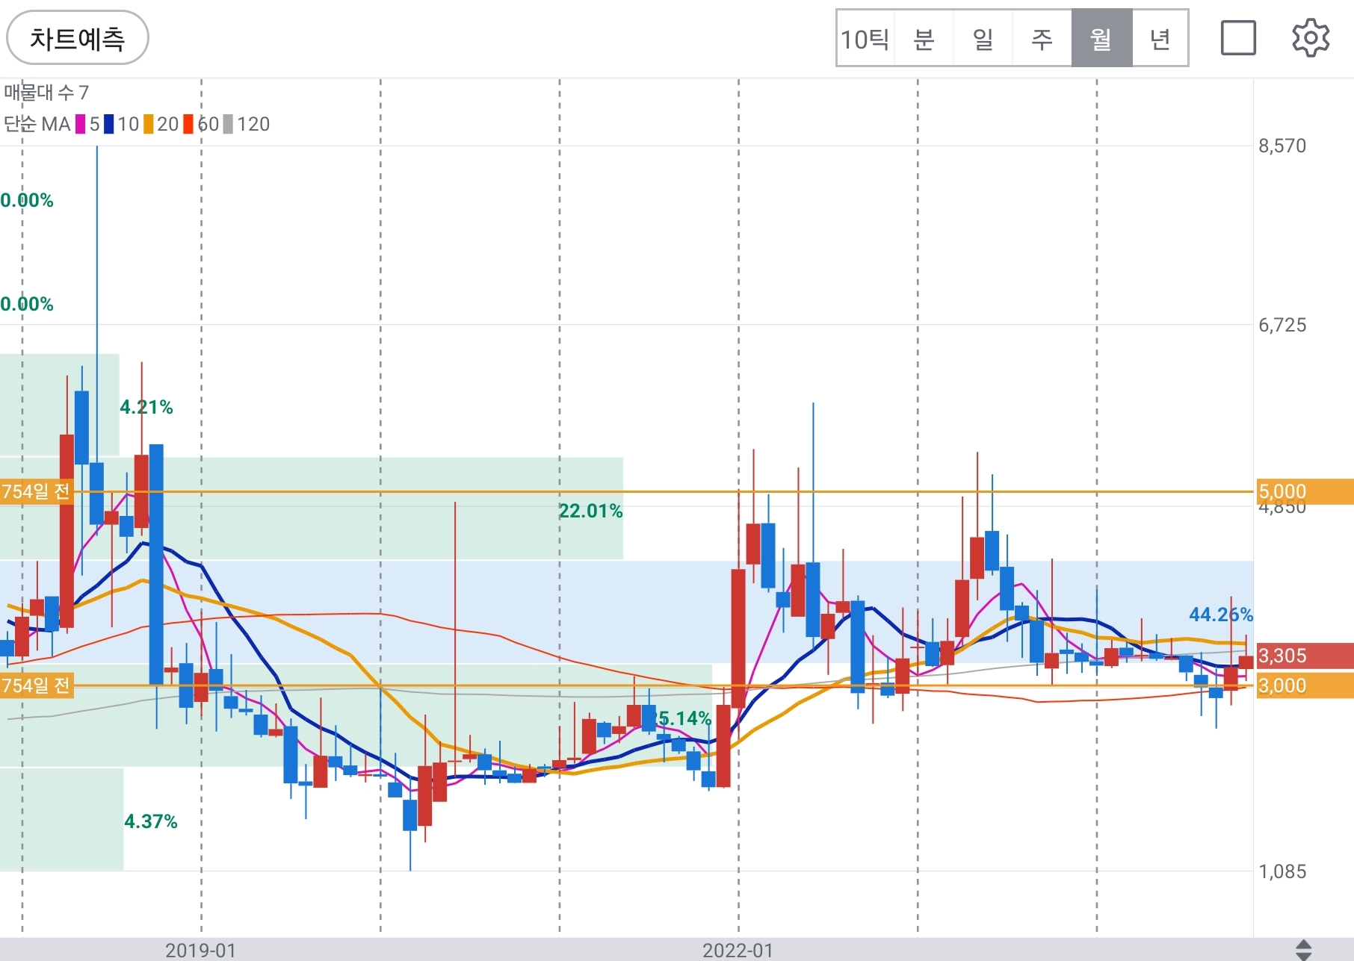Switch to the 주 weekly chart tab
Screen dimensions: 1354x961
pos(1042,39)
